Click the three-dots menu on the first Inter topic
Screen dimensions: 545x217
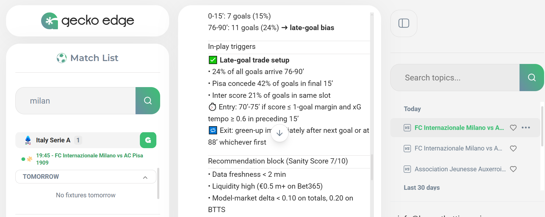point(526,128)
